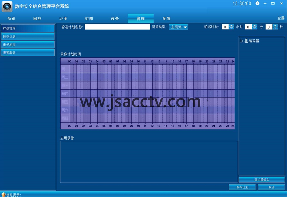Click hour 12 in the top time header
This screenshot has width=287, height=197.
tap(152, 61)
